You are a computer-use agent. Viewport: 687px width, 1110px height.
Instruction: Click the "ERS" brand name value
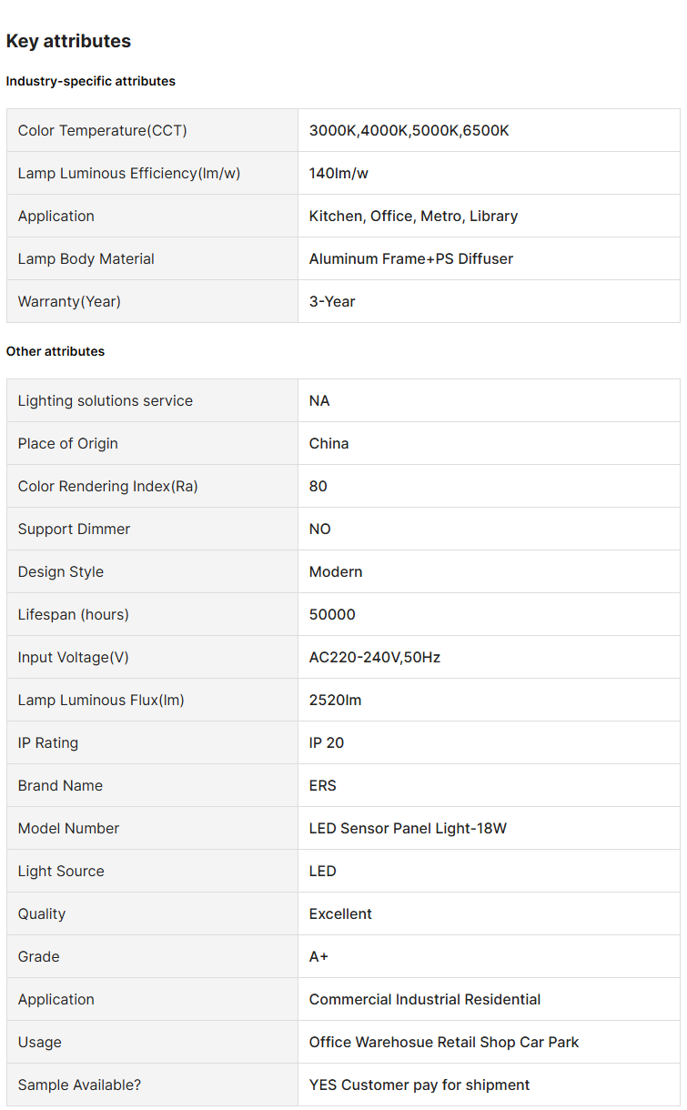pyautogui.click(x=322, y=785)
